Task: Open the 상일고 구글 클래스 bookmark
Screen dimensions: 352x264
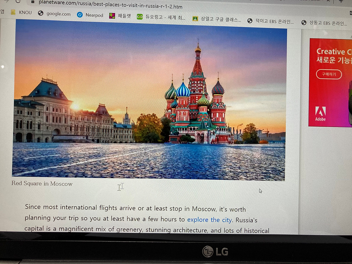Action: click(x=217, y=19)
